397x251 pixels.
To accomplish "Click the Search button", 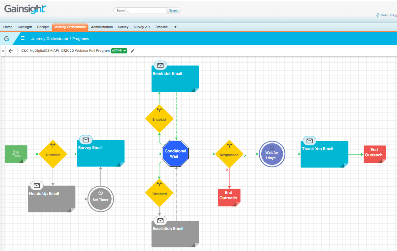I will tap(174, 11).
